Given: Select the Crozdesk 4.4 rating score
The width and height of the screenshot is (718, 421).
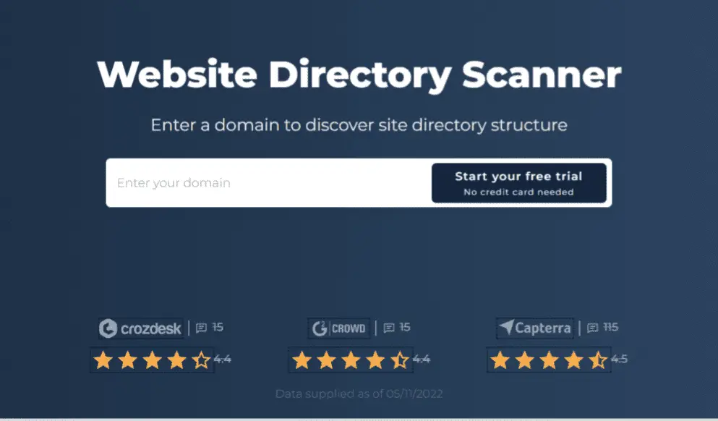Looking at the screenshot, I should (x=223, y=360).
